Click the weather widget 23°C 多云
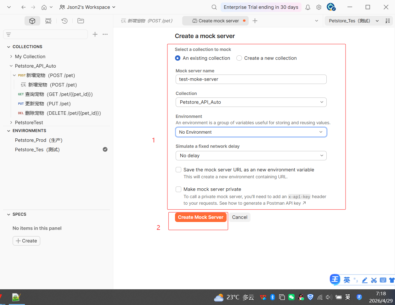Viewport: 395px width, 305px height. point(234,297)
